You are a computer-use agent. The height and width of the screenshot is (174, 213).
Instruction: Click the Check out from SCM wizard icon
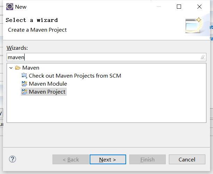tap(24, 76)
